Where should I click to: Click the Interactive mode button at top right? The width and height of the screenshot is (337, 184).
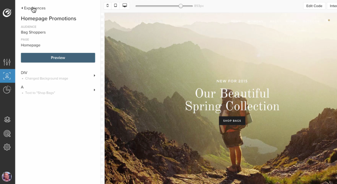pyautogui.click(x=332, y=6)
